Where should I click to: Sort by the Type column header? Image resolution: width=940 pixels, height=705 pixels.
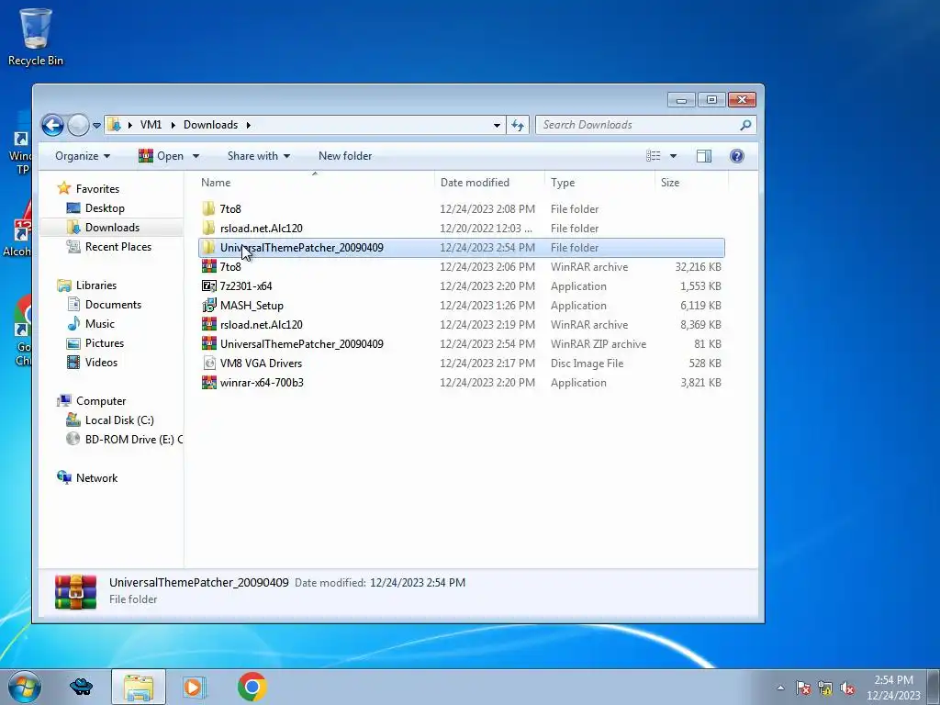tap(563, 183)
